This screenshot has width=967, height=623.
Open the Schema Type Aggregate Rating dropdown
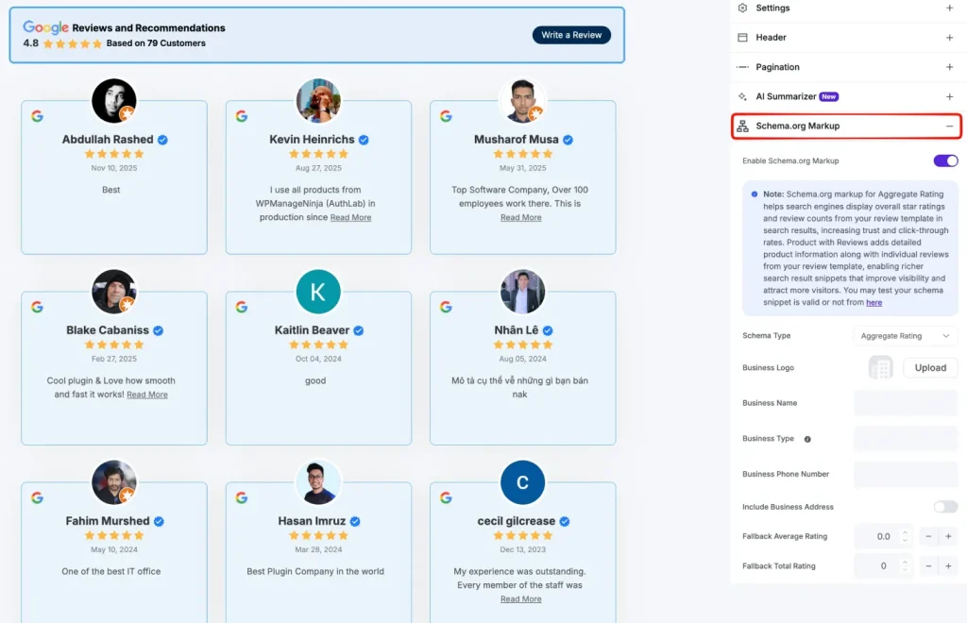(905, 336)
